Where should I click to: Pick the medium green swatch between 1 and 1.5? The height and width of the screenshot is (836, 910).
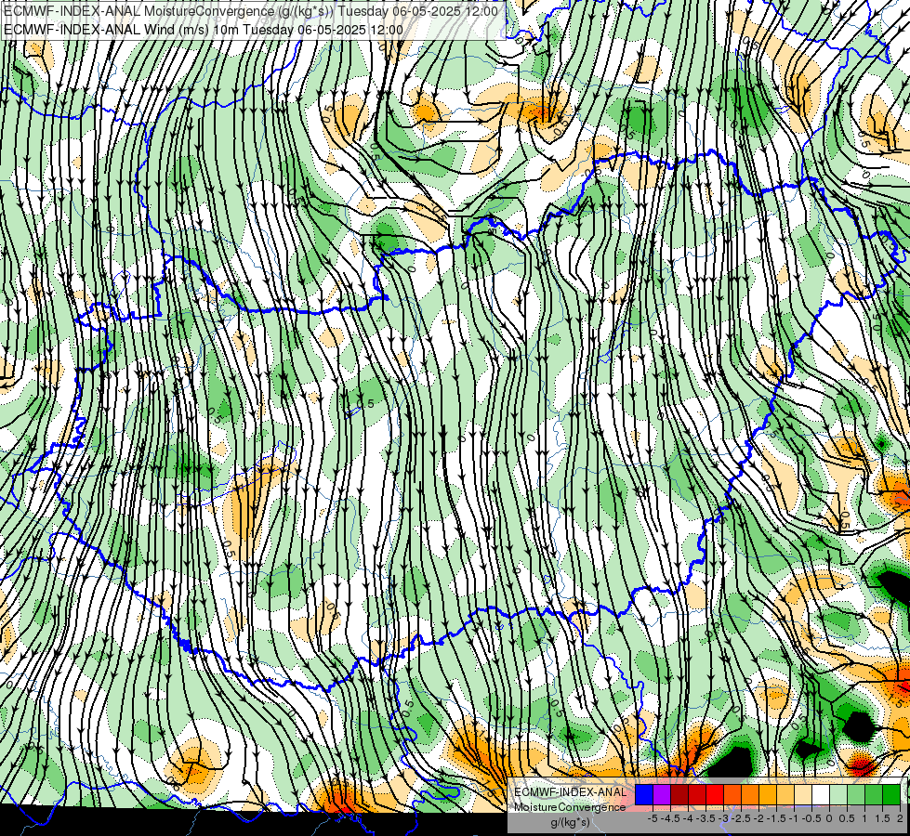874,795
